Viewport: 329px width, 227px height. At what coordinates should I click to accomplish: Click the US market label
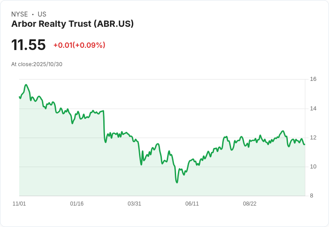42,14
